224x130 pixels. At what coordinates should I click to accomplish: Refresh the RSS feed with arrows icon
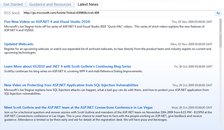pos(218,13)
